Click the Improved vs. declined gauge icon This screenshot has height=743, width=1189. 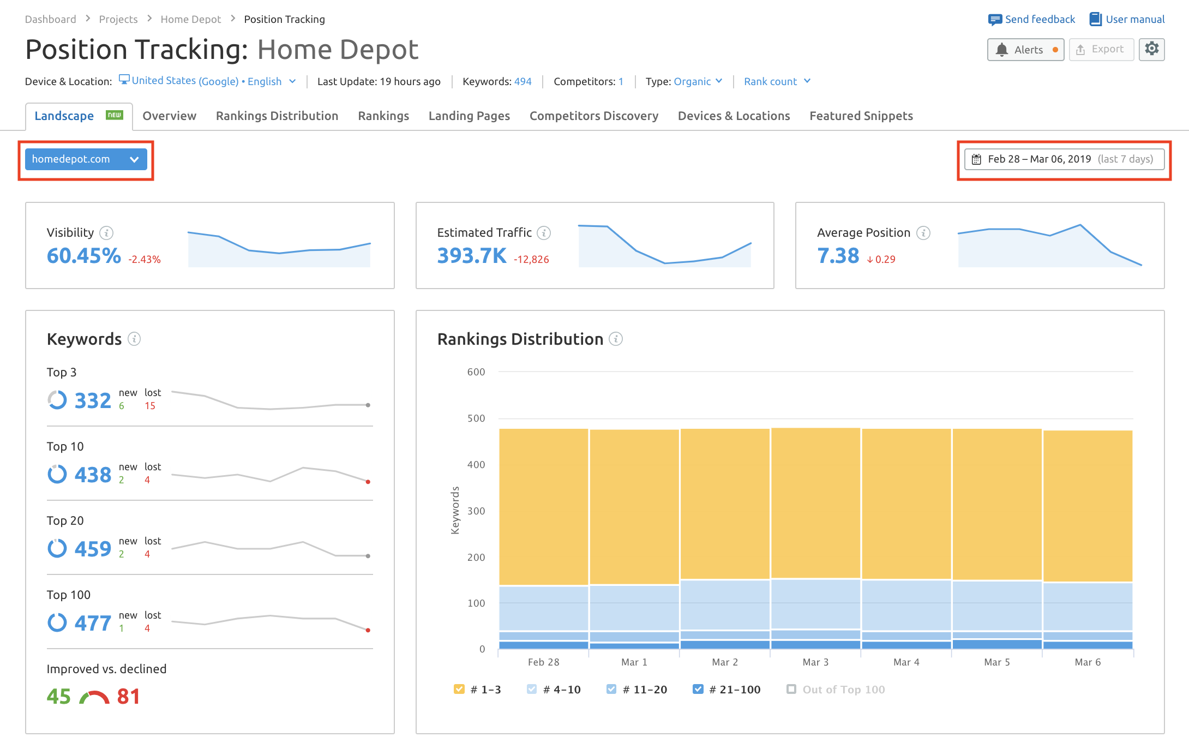point(94,697)
